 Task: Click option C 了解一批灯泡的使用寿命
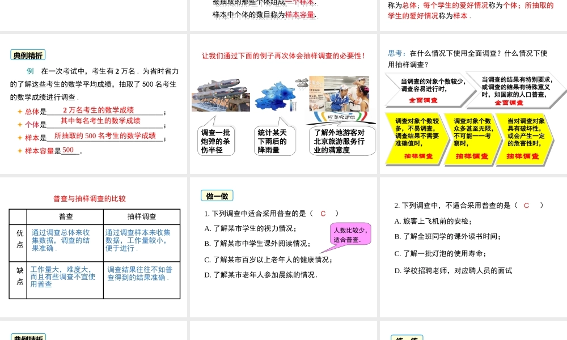(x=441, y=253)
